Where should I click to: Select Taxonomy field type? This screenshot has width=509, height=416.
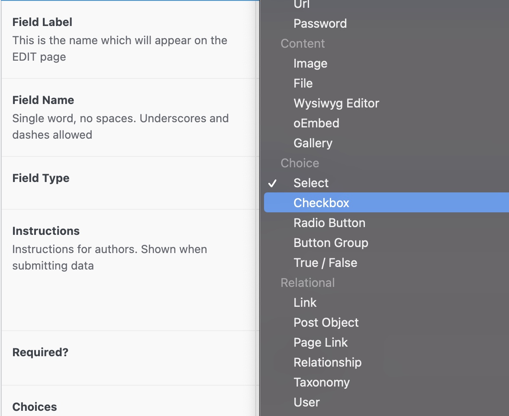click(322, 382)
